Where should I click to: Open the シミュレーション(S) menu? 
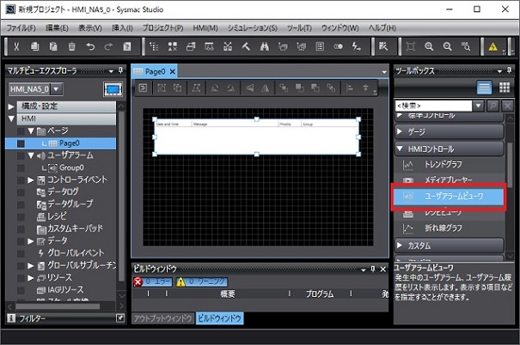tap(253, 28)
